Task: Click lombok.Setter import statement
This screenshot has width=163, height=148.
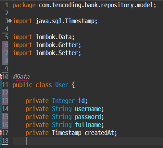Action: click(x=47, y=53)
